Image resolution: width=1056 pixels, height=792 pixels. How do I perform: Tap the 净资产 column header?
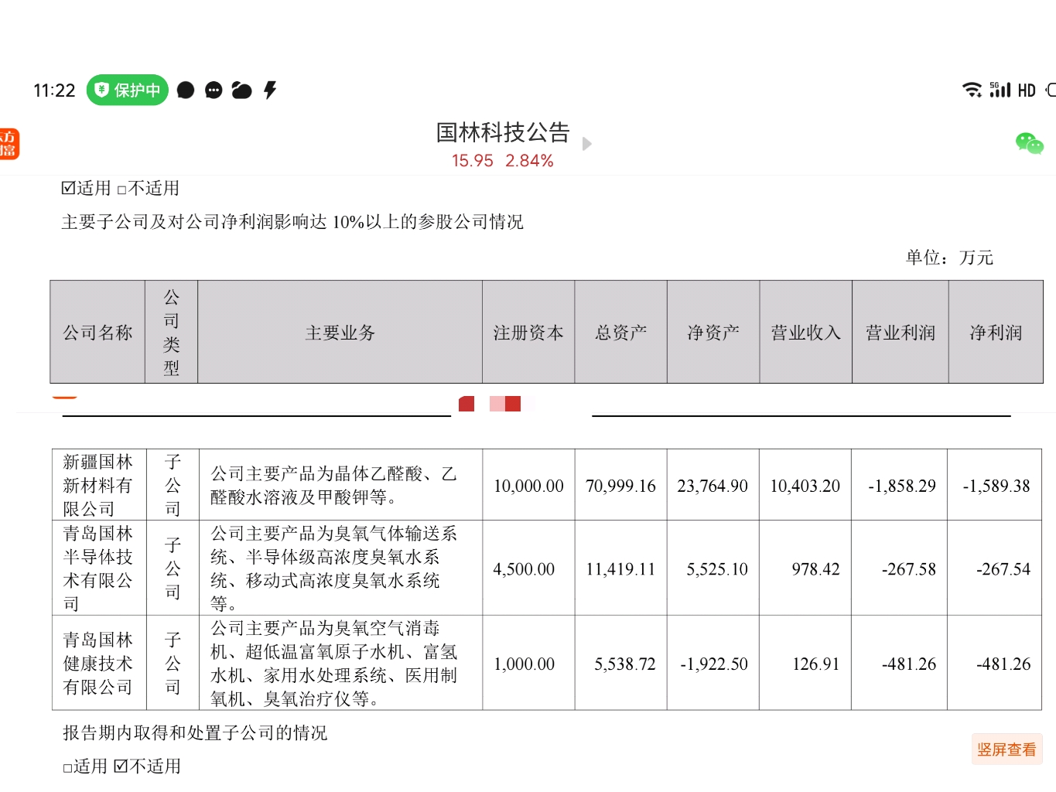[713, 333]
